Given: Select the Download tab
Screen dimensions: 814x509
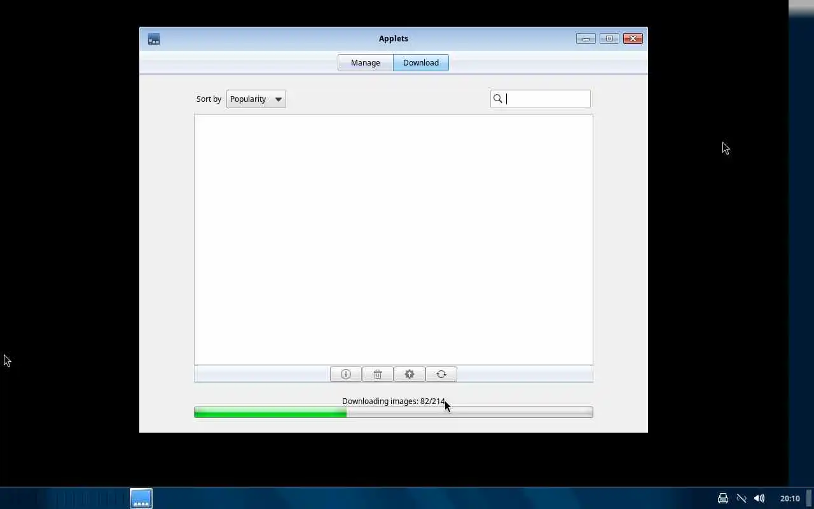Looking at the screenshot, I should coord(421,62).
